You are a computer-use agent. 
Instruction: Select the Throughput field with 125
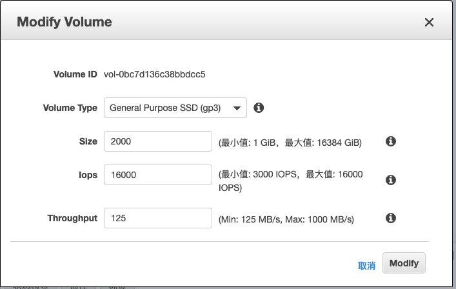coord(157,218)
